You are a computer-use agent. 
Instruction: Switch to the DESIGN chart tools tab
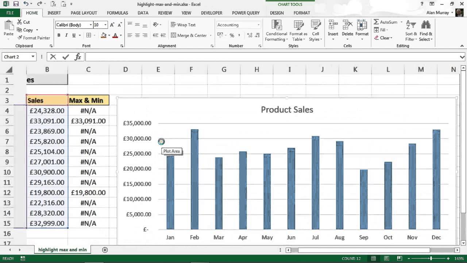pos(277,13)
